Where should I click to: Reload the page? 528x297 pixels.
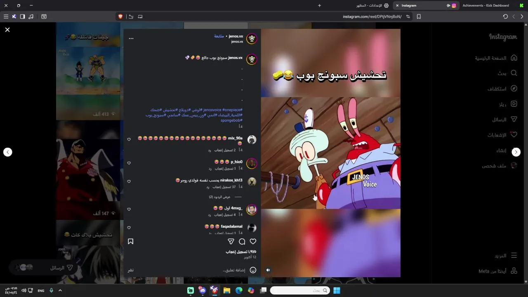coord(505,16)
